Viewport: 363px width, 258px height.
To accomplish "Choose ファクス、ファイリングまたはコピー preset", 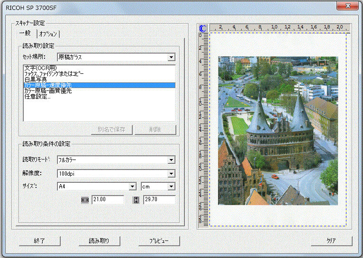I will [54, 74].
